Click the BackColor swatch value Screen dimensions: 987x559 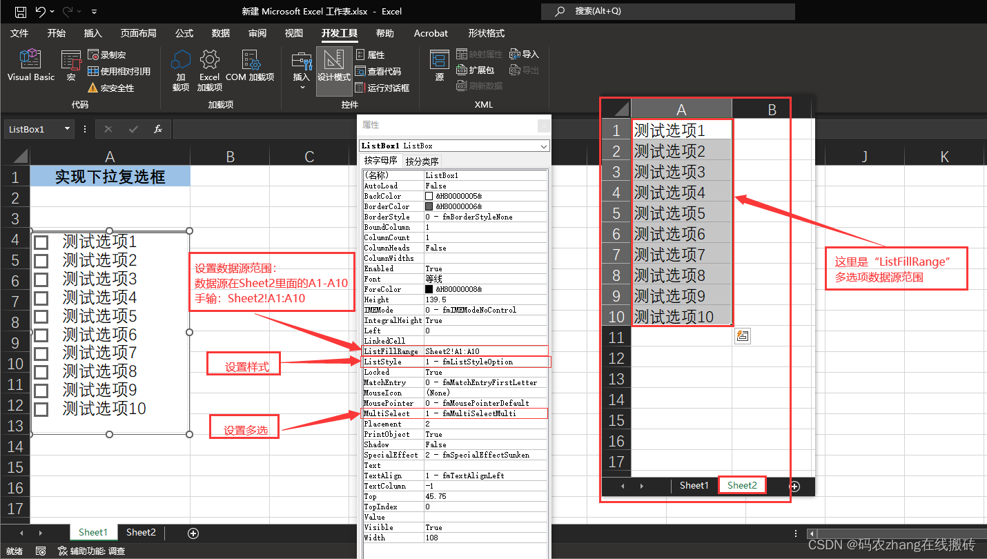pyautogui.click(x=429, y=196)
